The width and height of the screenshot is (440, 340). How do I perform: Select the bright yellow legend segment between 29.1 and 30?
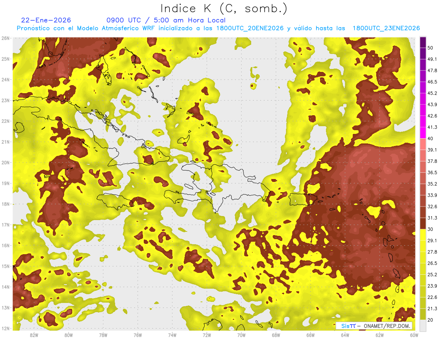(x=423, y=235)
